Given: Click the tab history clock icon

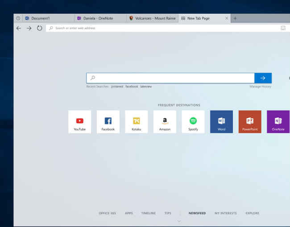Looking at the screenshot, I should coord(18,18).
